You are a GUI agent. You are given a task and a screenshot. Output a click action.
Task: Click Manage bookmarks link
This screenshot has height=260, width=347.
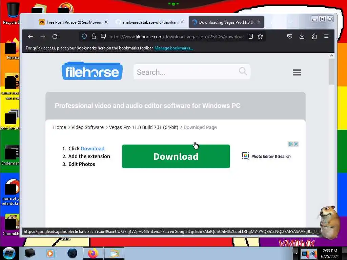coord(174,48)
